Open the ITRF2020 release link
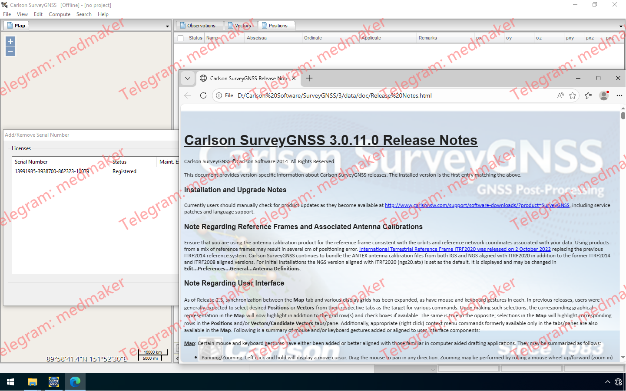The image size is (626, 391). click(x=454, y=249)
